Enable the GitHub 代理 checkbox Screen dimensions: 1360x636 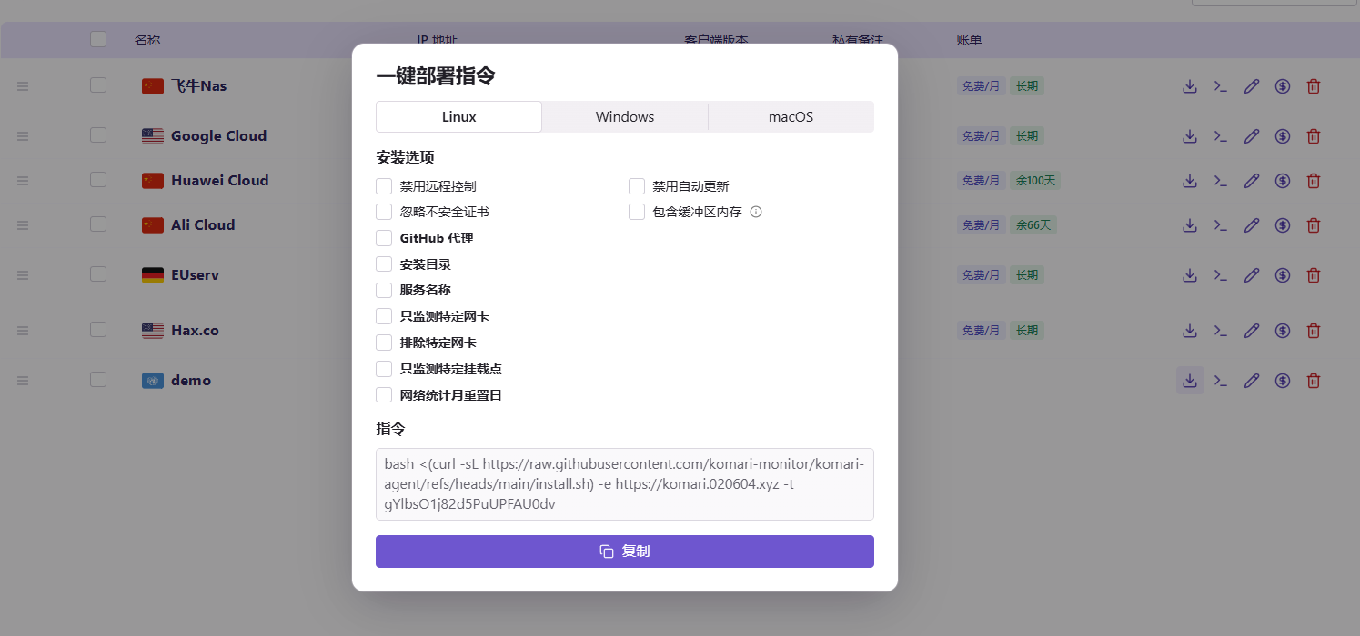384,238
